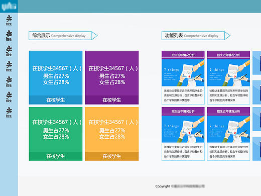Click the Copyright text in the footer
This screenshot has height=196, width=261.
(x=163, y=186)
